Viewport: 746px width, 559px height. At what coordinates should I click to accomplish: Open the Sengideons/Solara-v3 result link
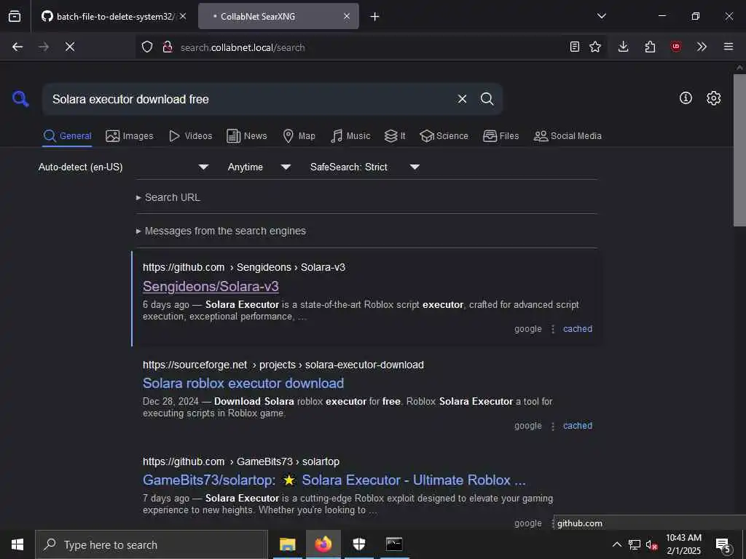(x=211, y=286)
